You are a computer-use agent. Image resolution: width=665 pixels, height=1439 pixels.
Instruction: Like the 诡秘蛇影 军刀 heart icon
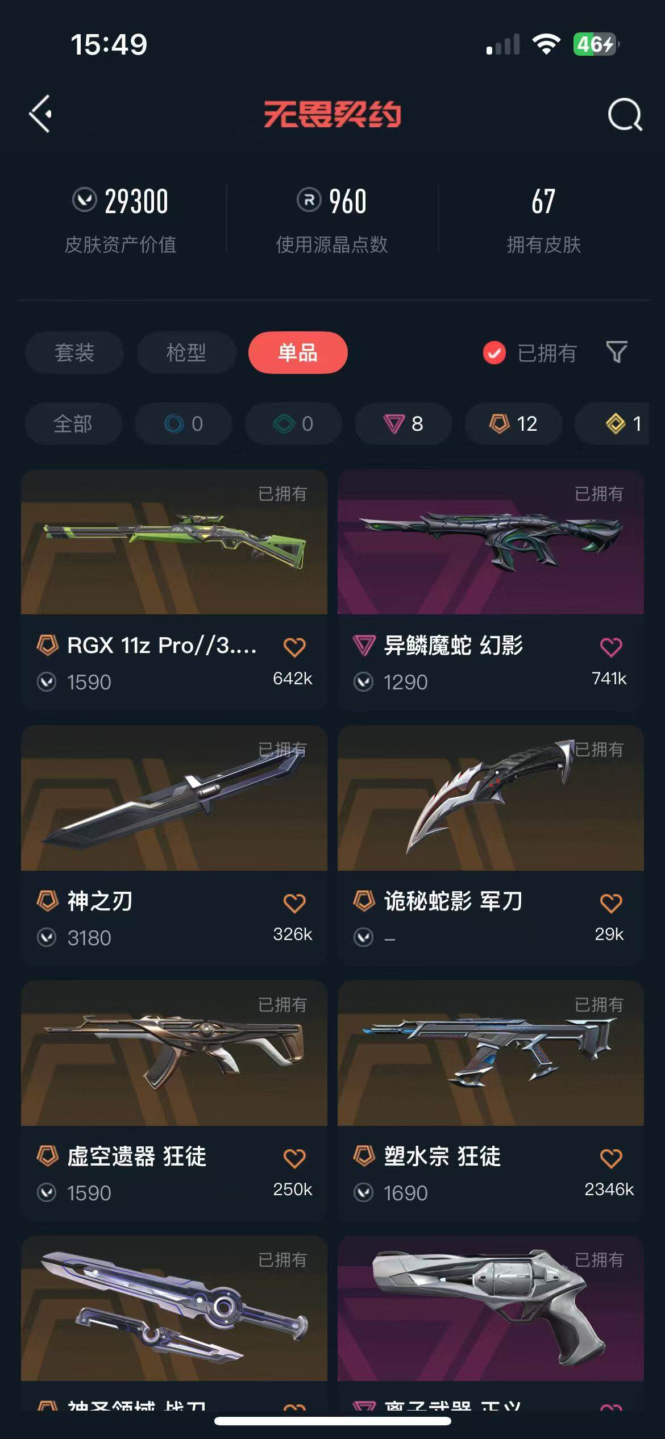tap(611, 903)
